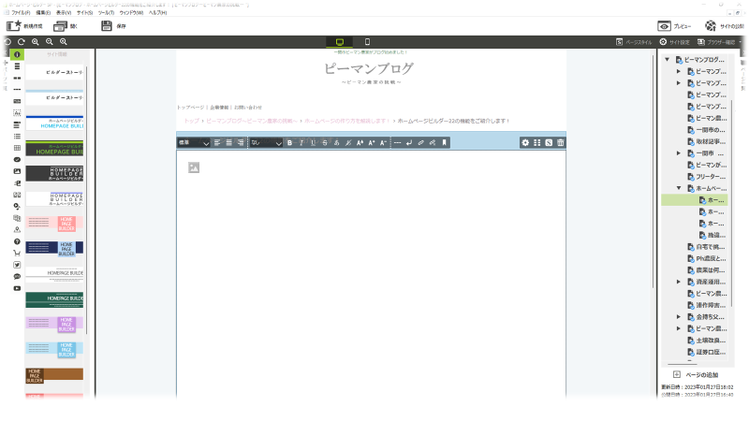This screenshot has height=421, width=749.
Task: Click the YouTube icon in the left sidebar
Action: pyautogui.click(x=17, y=288)
